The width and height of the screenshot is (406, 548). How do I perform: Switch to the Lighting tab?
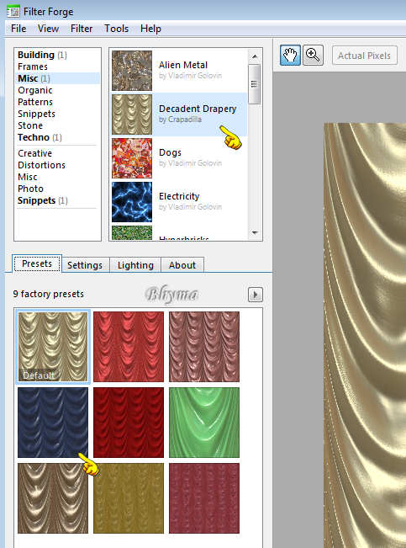[x=135, y=265]
